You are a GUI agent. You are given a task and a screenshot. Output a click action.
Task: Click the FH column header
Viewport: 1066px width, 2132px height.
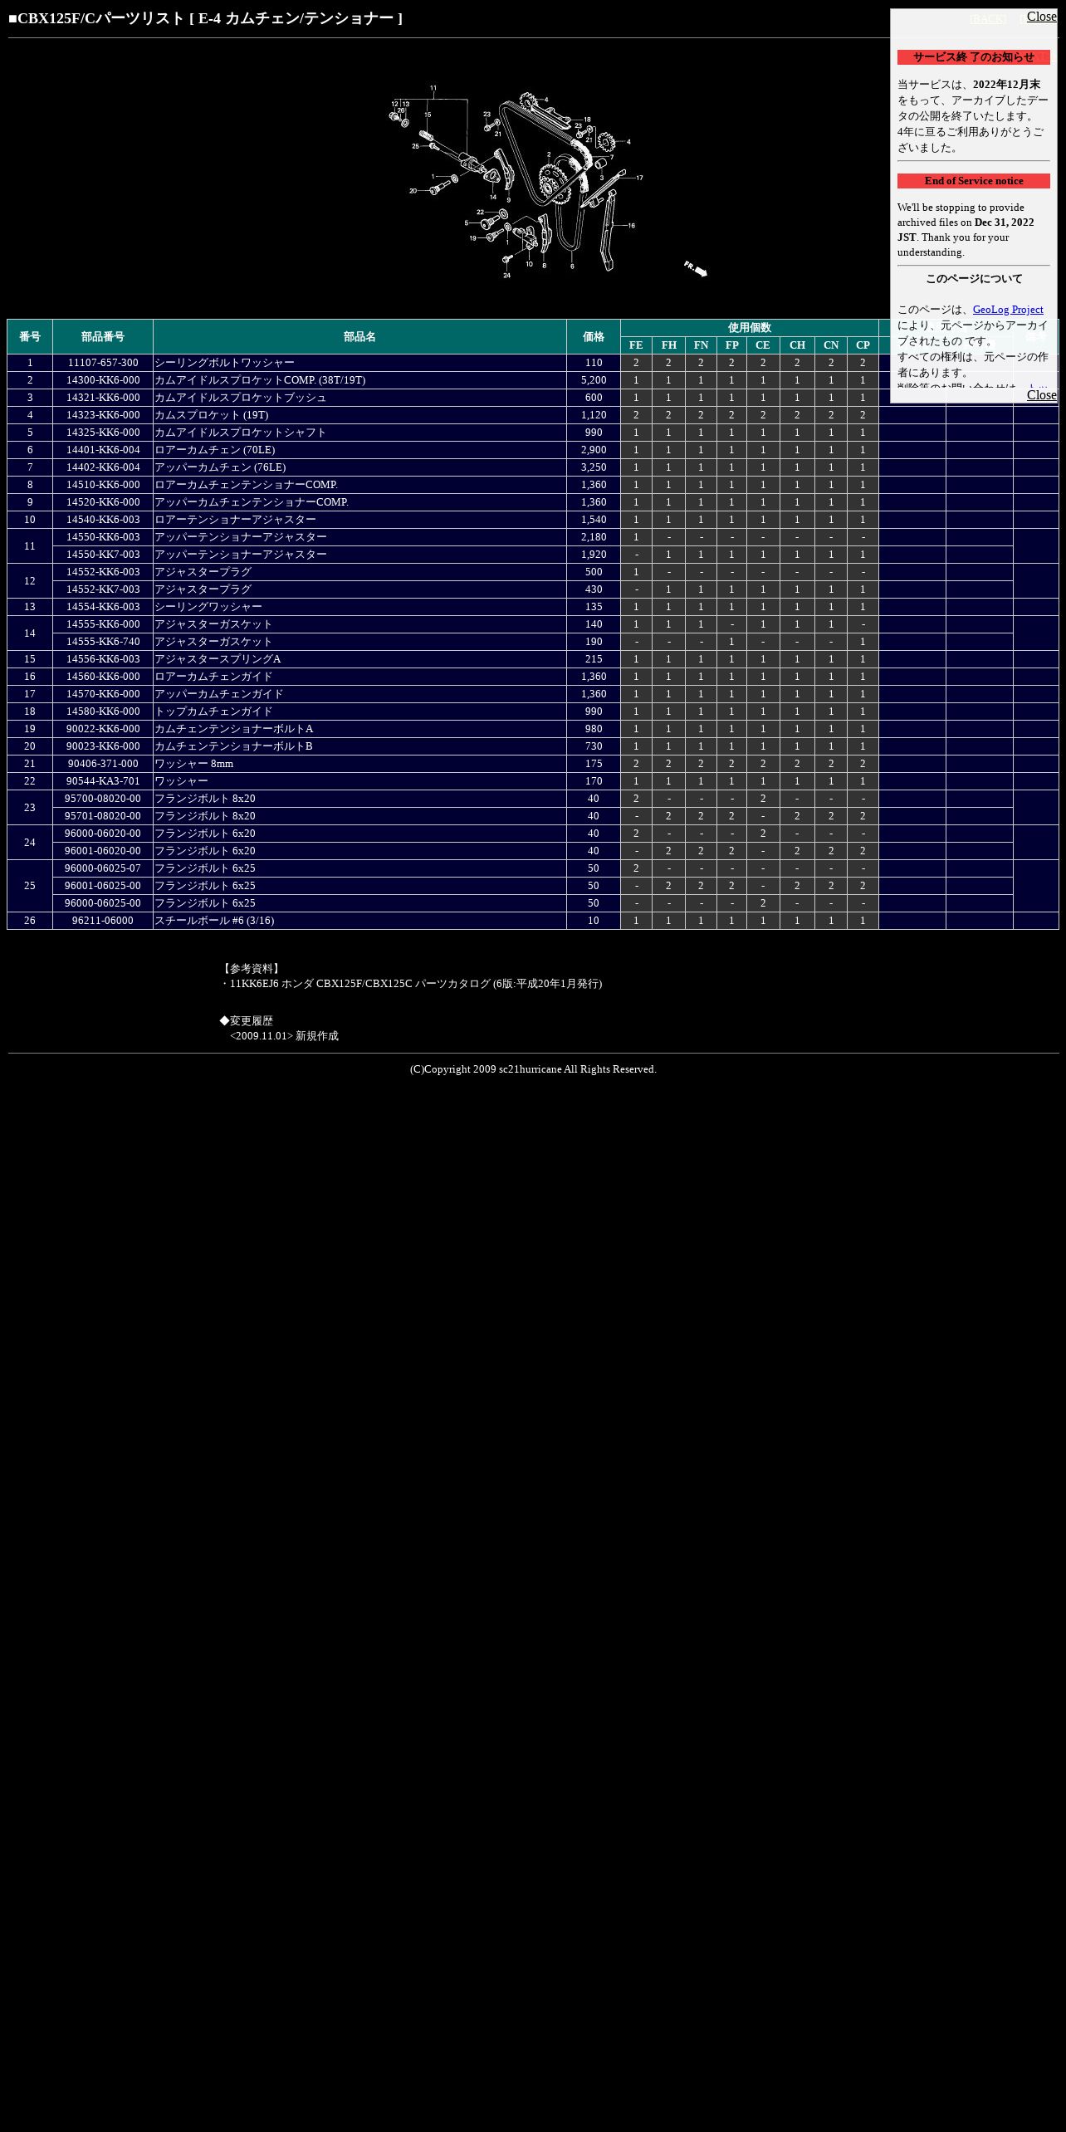coord(668,345)
